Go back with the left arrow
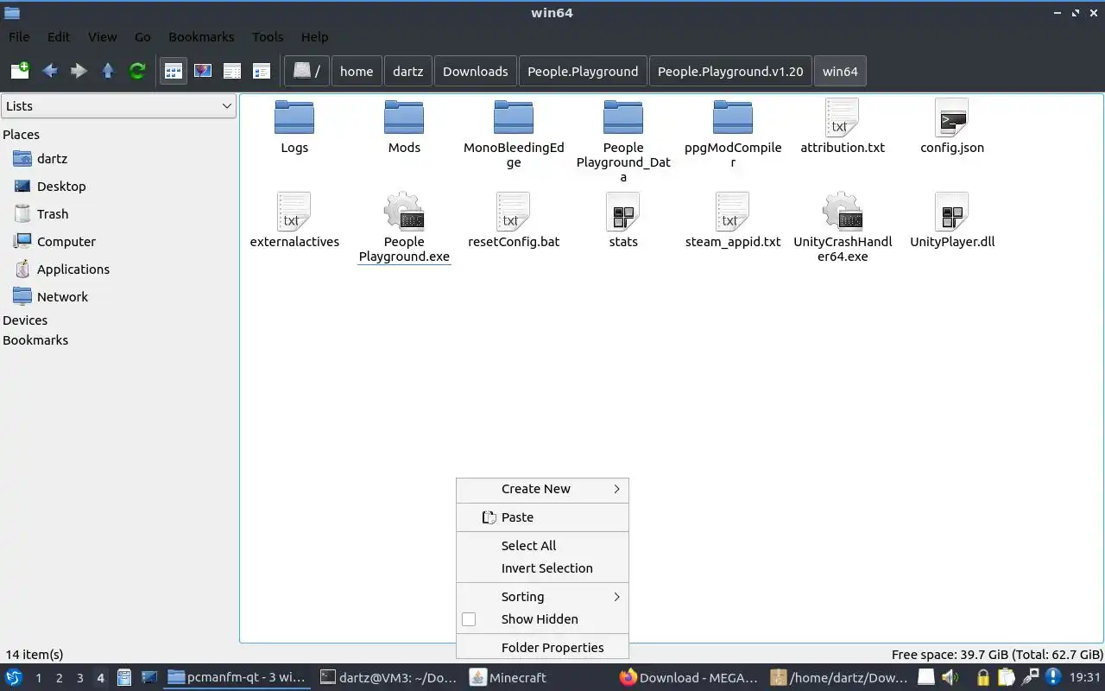 50,71
